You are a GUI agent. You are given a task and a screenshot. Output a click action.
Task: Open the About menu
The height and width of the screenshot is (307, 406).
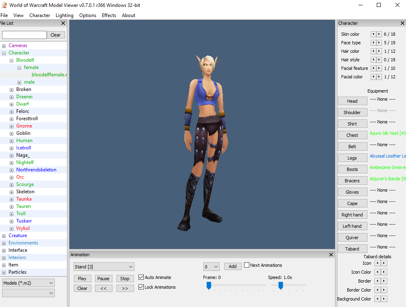(128, 15)
